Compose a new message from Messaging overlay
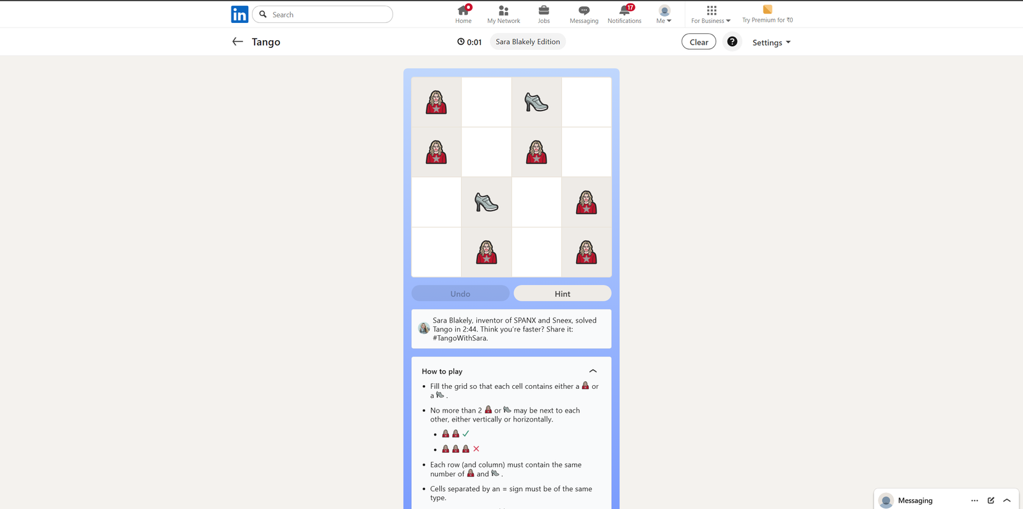The height and width of the screenshot is (509, 1023). tap(991, 501)
